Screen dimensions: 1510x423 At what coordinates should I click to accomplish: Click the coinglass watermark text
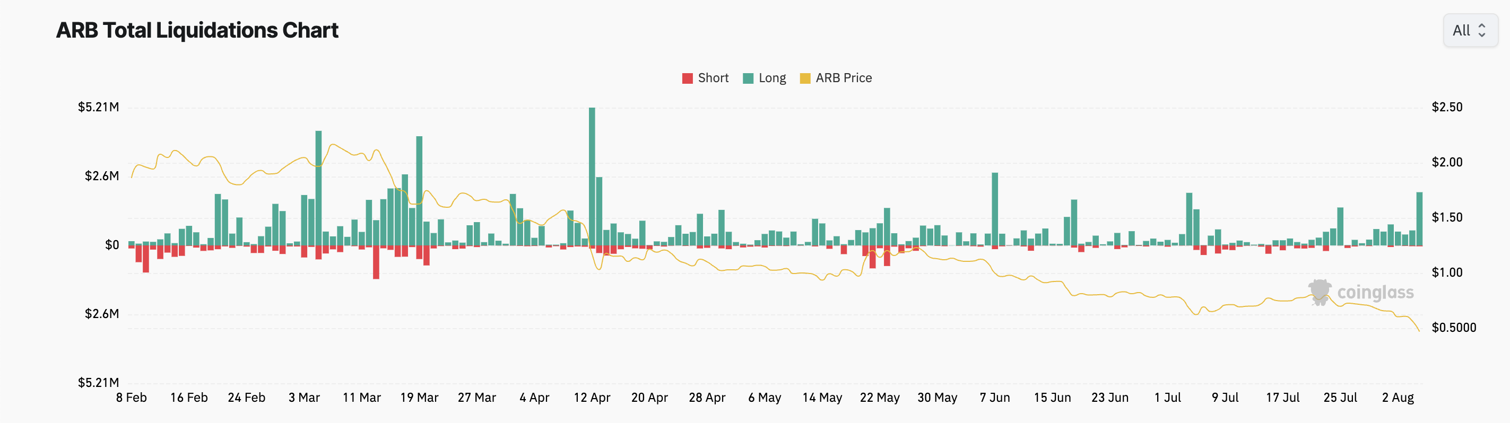point(1375,292)
